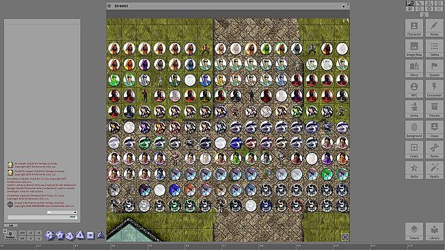Open the Encounter list
Viewport: 445px width, 250px height.
point(434,89)
